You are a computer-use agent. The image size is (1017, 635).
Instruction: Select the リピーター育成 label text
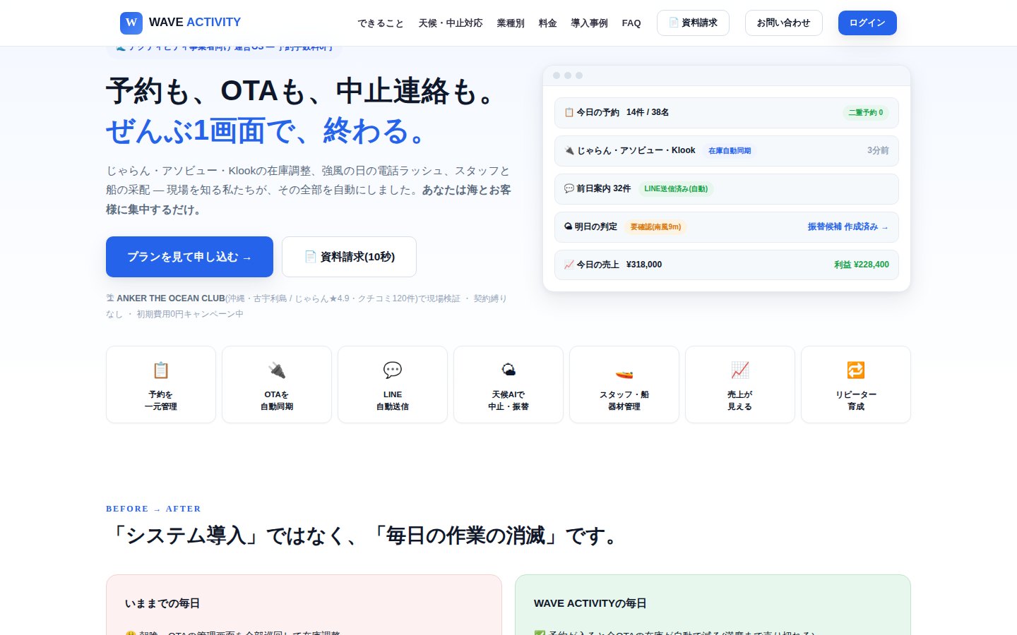tap(856, 401)
